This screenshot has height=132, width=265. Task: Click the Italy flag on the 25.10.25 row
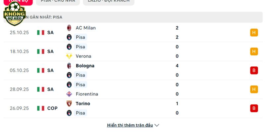(41, 33)
